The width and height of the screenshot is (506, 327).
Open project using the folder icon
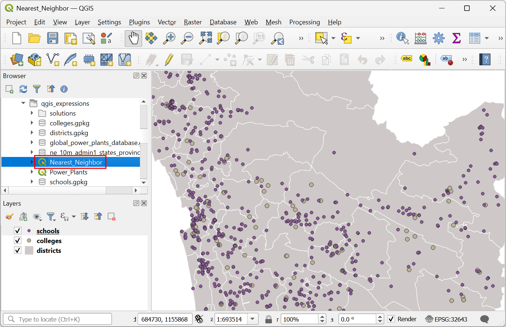34,38
